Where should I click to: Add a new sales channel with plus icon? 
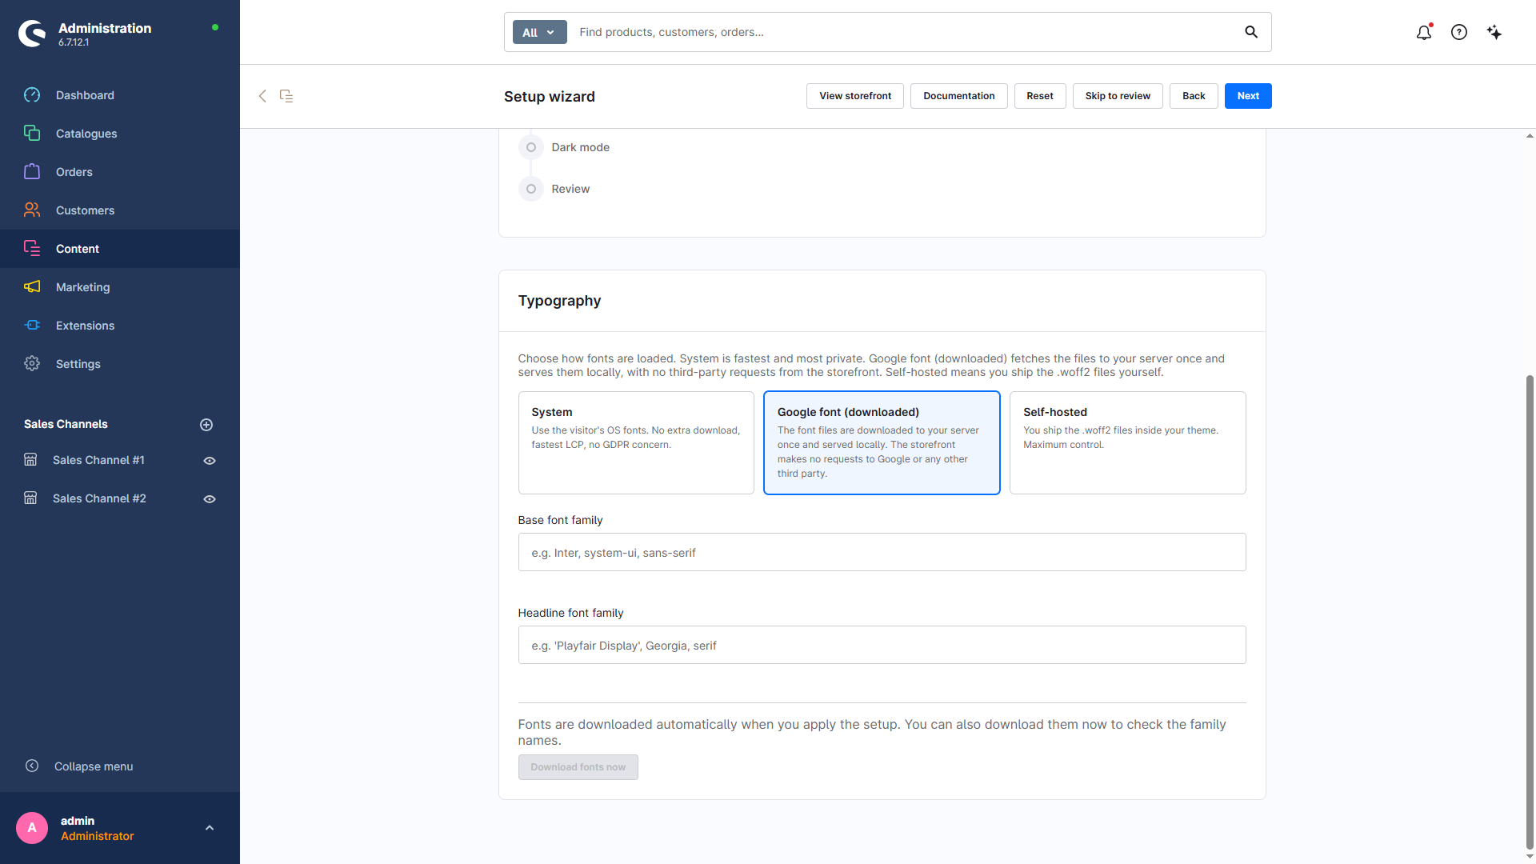click(x=206, y=425)
